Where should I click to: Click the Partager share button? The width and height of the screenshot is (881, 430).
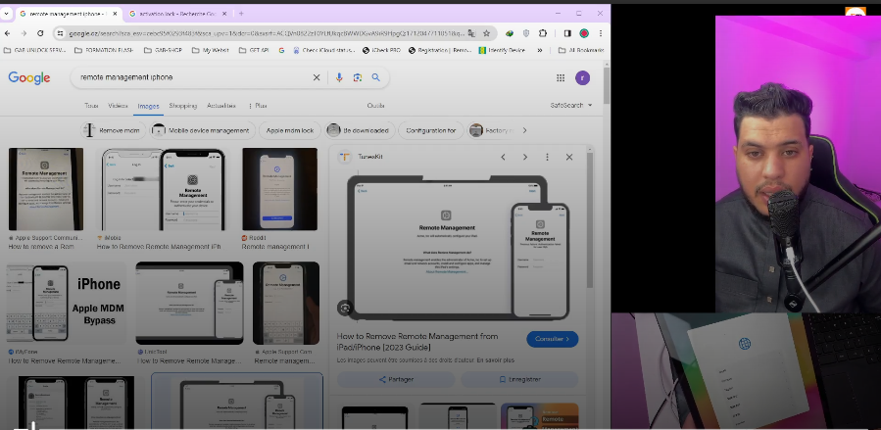pos(396,379)
